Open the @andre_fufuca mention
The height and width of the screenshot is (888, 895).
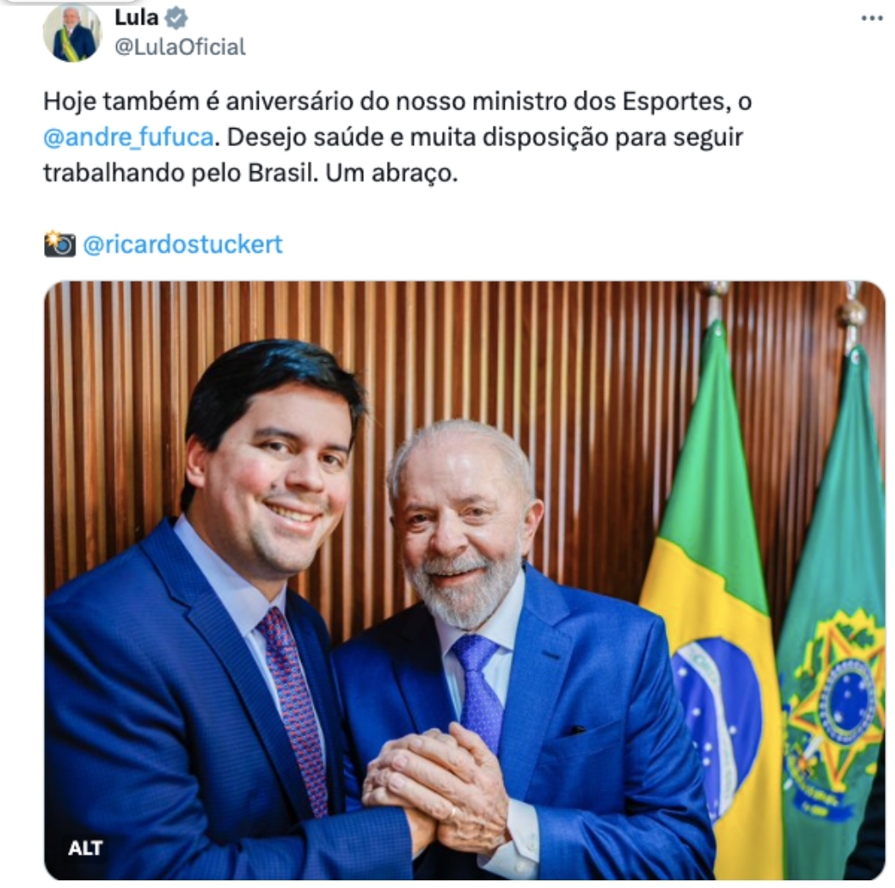tap(128, 137)
